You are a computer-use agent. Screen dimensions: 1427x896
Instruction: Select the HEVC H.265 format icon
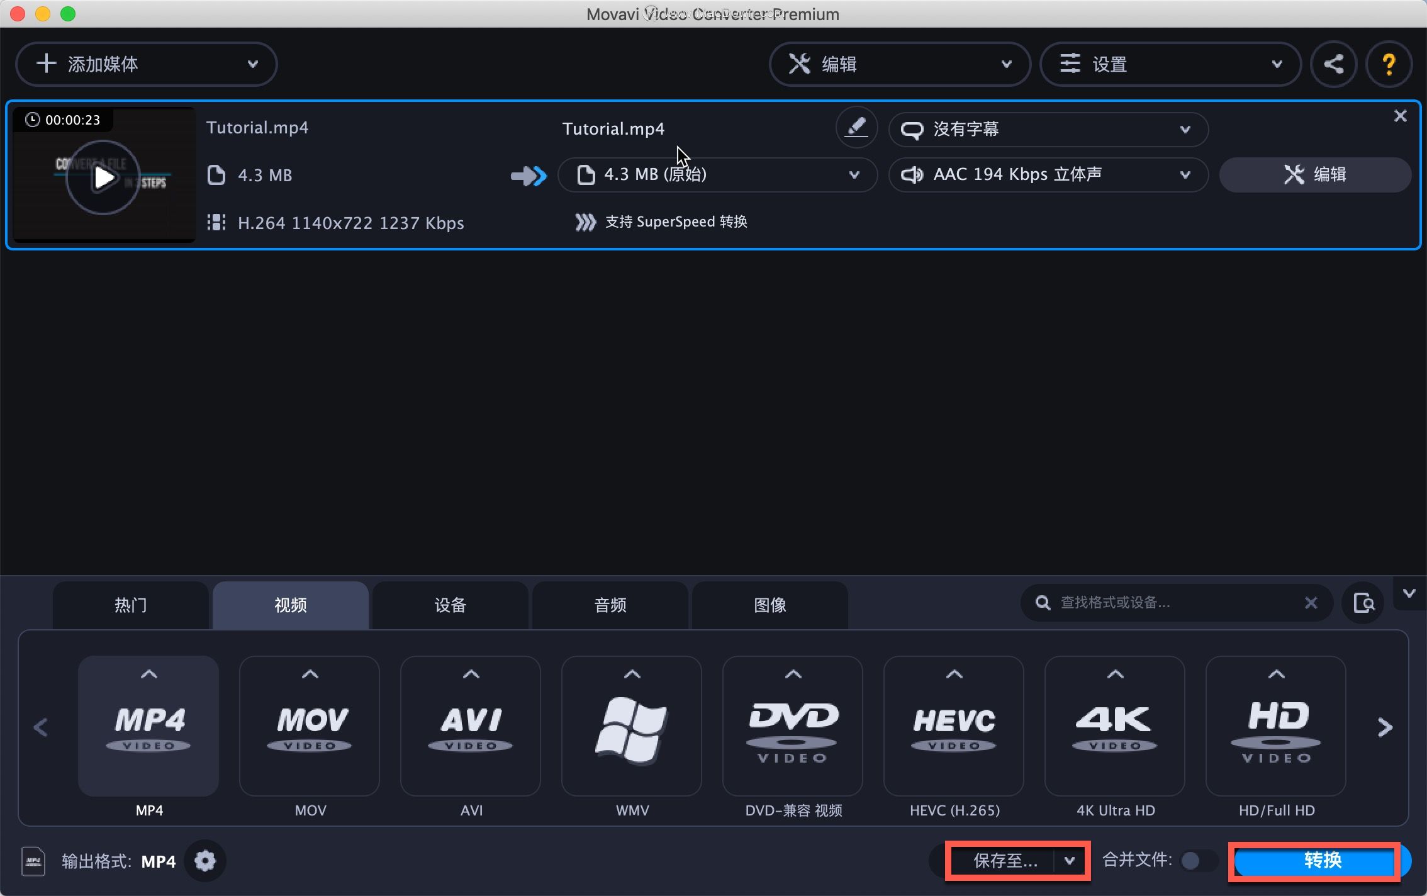[954, 727]
